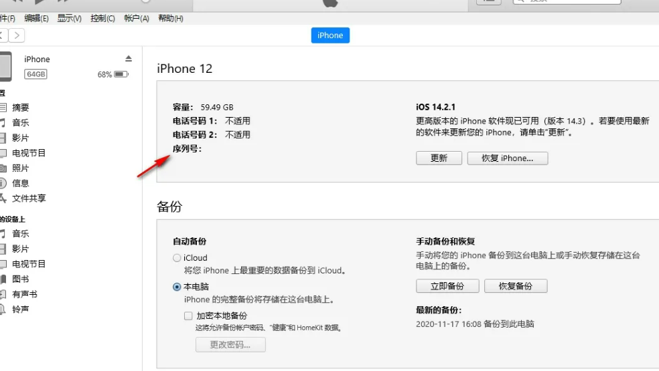659x371 pixels.
Task: Open 电视节目 under settings section
Action: 29,153
